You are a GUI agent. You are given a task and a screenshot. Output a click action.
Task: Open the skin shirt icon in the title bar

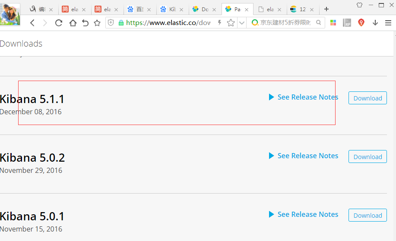(x=359, y=5)
